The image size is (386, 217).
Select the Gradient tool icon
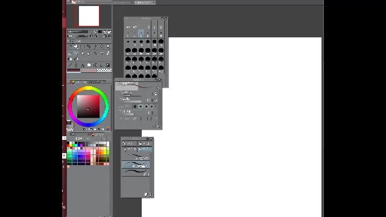click(x=108, y=65)
